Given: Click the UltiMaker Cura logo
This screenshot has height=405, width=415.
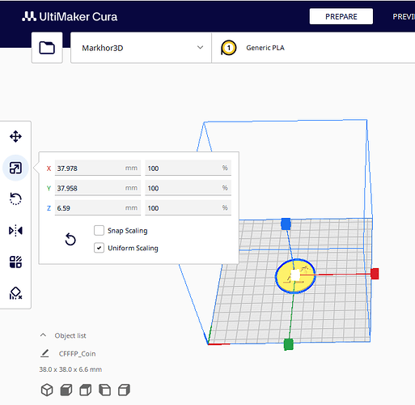Looking at the screenshot, I should (x=70, y=17).
